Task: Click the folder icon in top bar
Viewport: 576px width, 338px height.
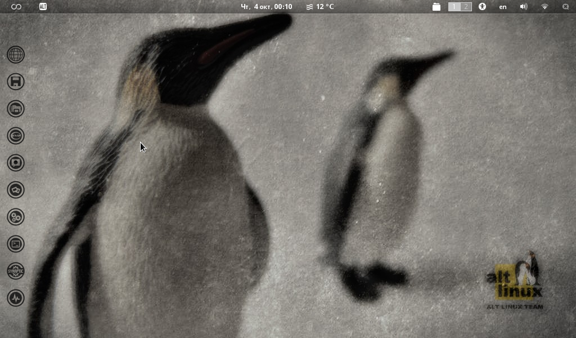Action: tap(436, 7)
